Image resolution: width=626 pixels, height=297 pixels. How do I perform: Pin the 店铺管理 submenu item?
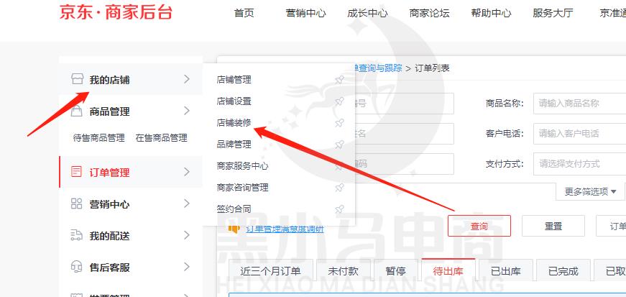pos(339,80)
